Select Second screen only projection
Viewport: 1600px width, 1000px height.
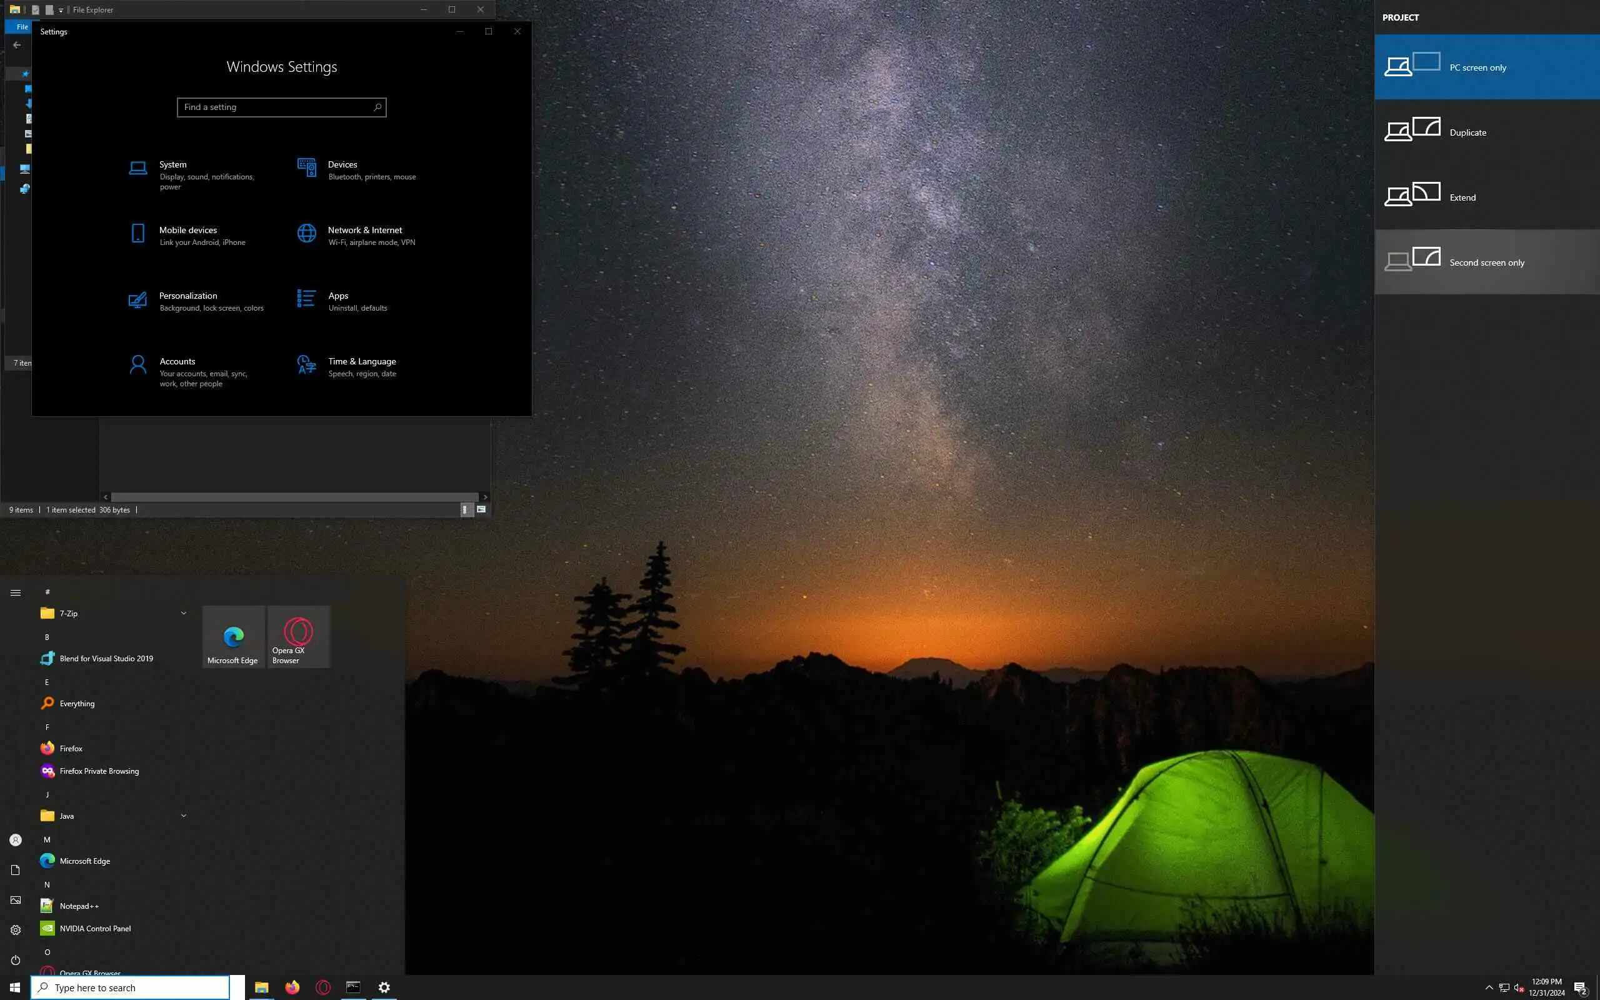point(1486,262)
